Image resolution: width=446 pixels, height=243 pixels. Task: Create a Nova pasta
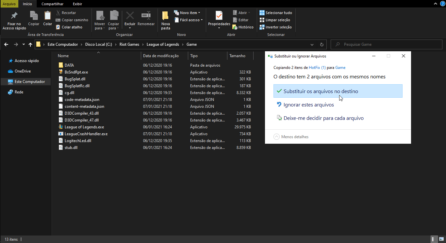(166, 21)
